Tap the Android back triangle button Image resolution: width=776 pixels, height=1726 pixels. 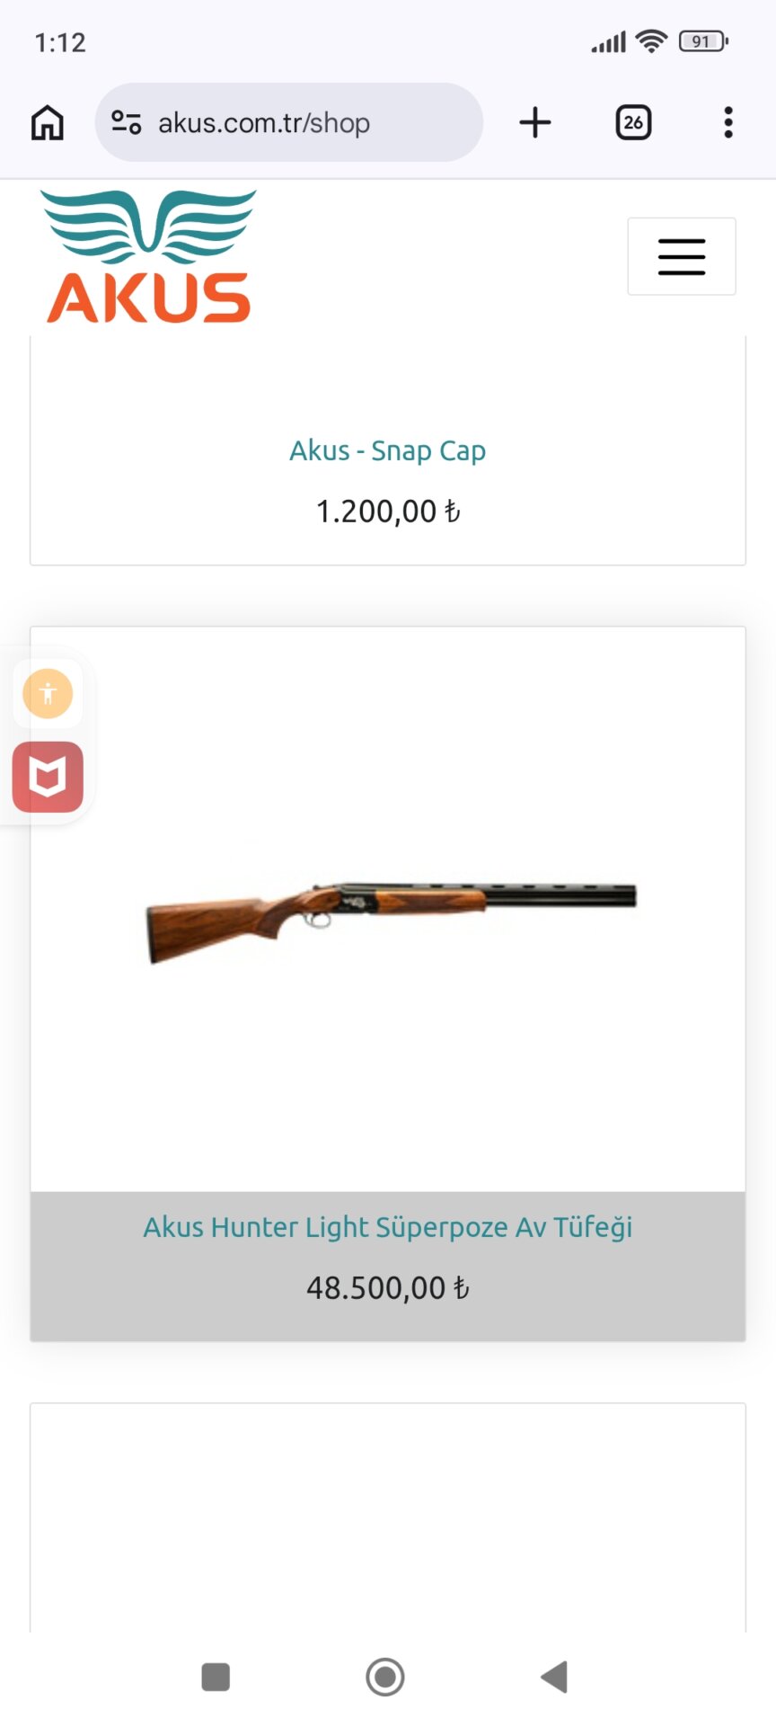point(555,1677)
